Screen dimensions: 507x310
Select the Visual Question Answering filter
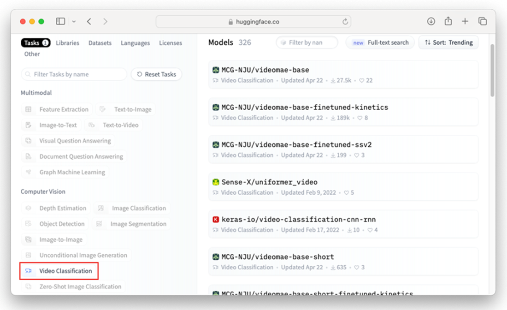coord(68,141)
